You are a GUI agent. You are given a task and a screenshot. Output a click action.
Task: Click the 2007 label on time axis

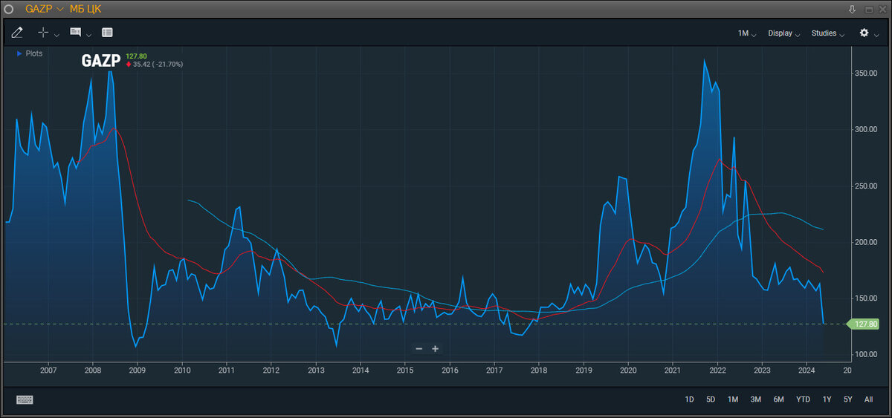click(48, 370)
